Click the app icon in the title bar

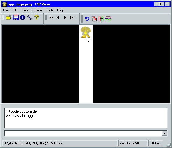click(4, 4)
